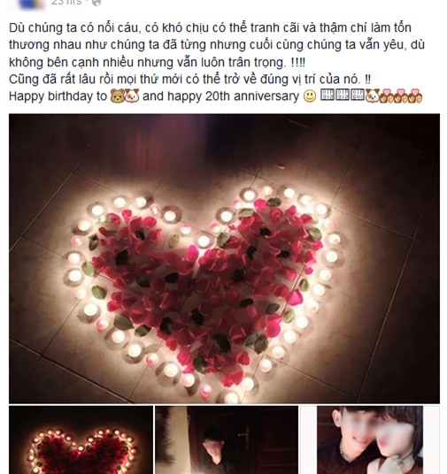Viewport: 447px width, 474px height.
Task: Click the first couple-with-heart emoji
Action: (386, 96)
